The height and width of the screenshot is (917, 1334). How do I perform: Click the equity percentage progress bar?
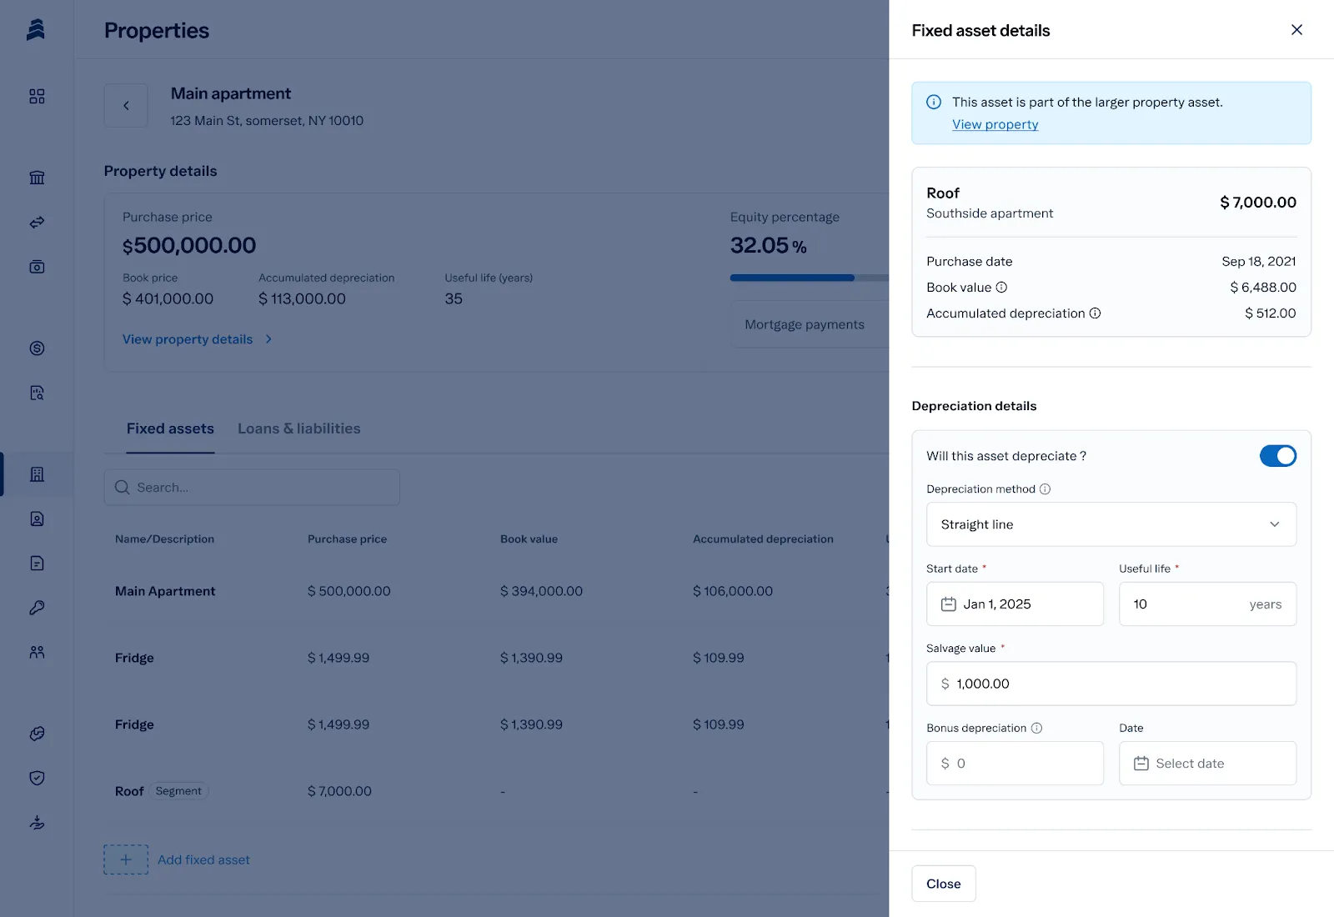coord(809,278)
